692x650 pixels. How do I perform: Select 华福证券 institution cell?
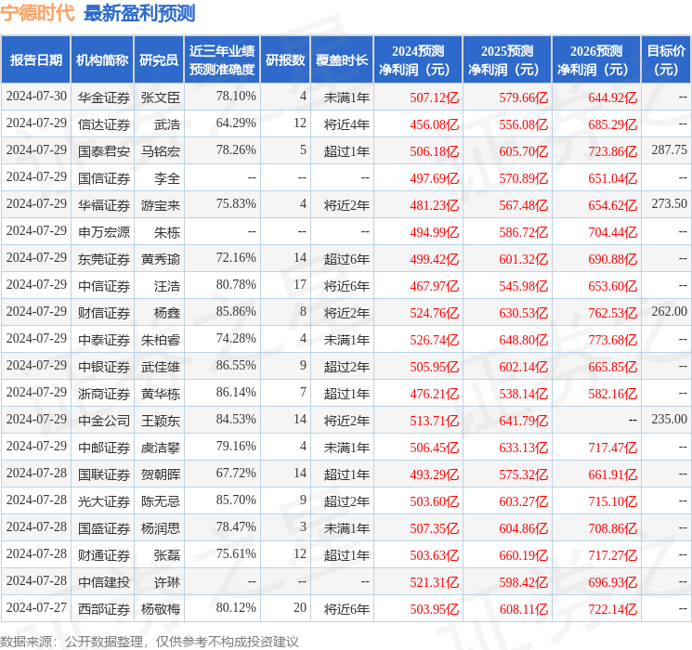[x=104, y=205]
